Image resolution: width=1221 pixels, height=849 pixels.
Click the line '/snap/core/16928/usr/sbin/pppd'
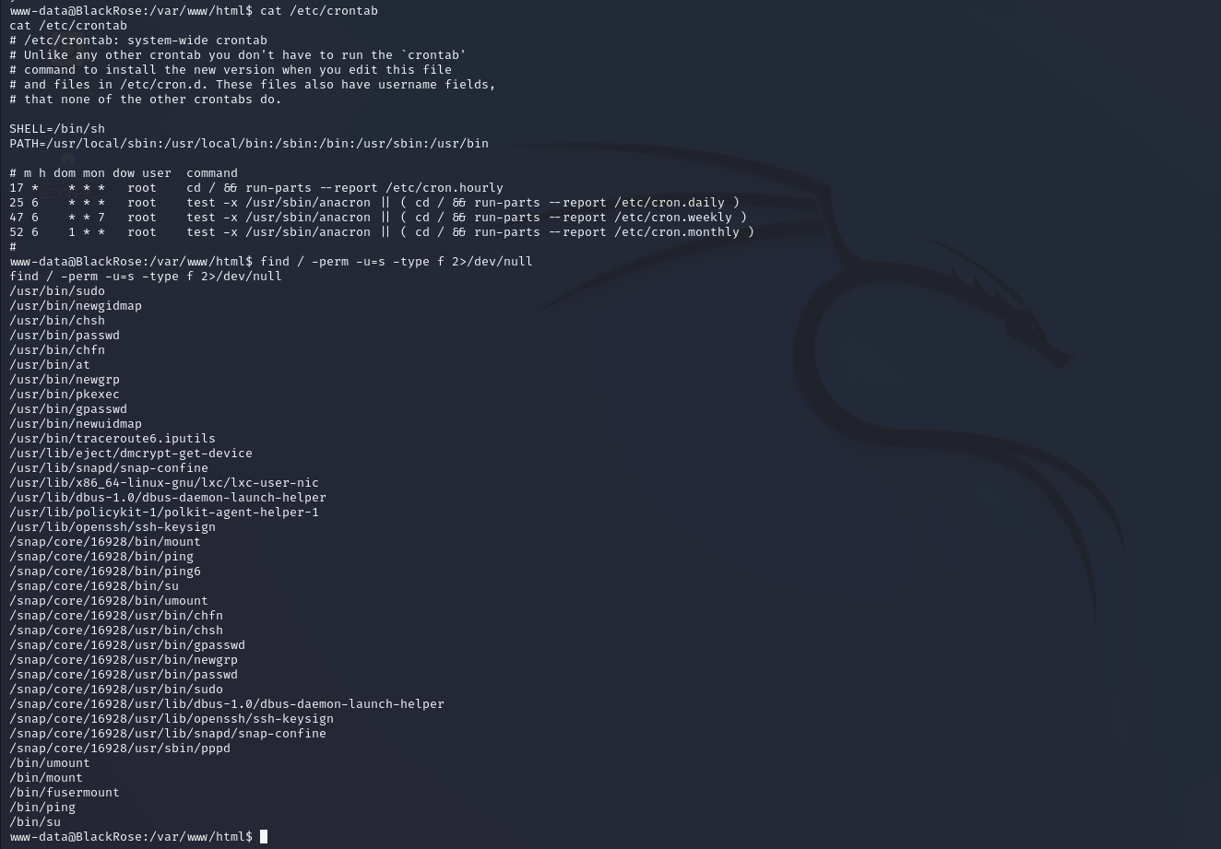pos(120,748)
